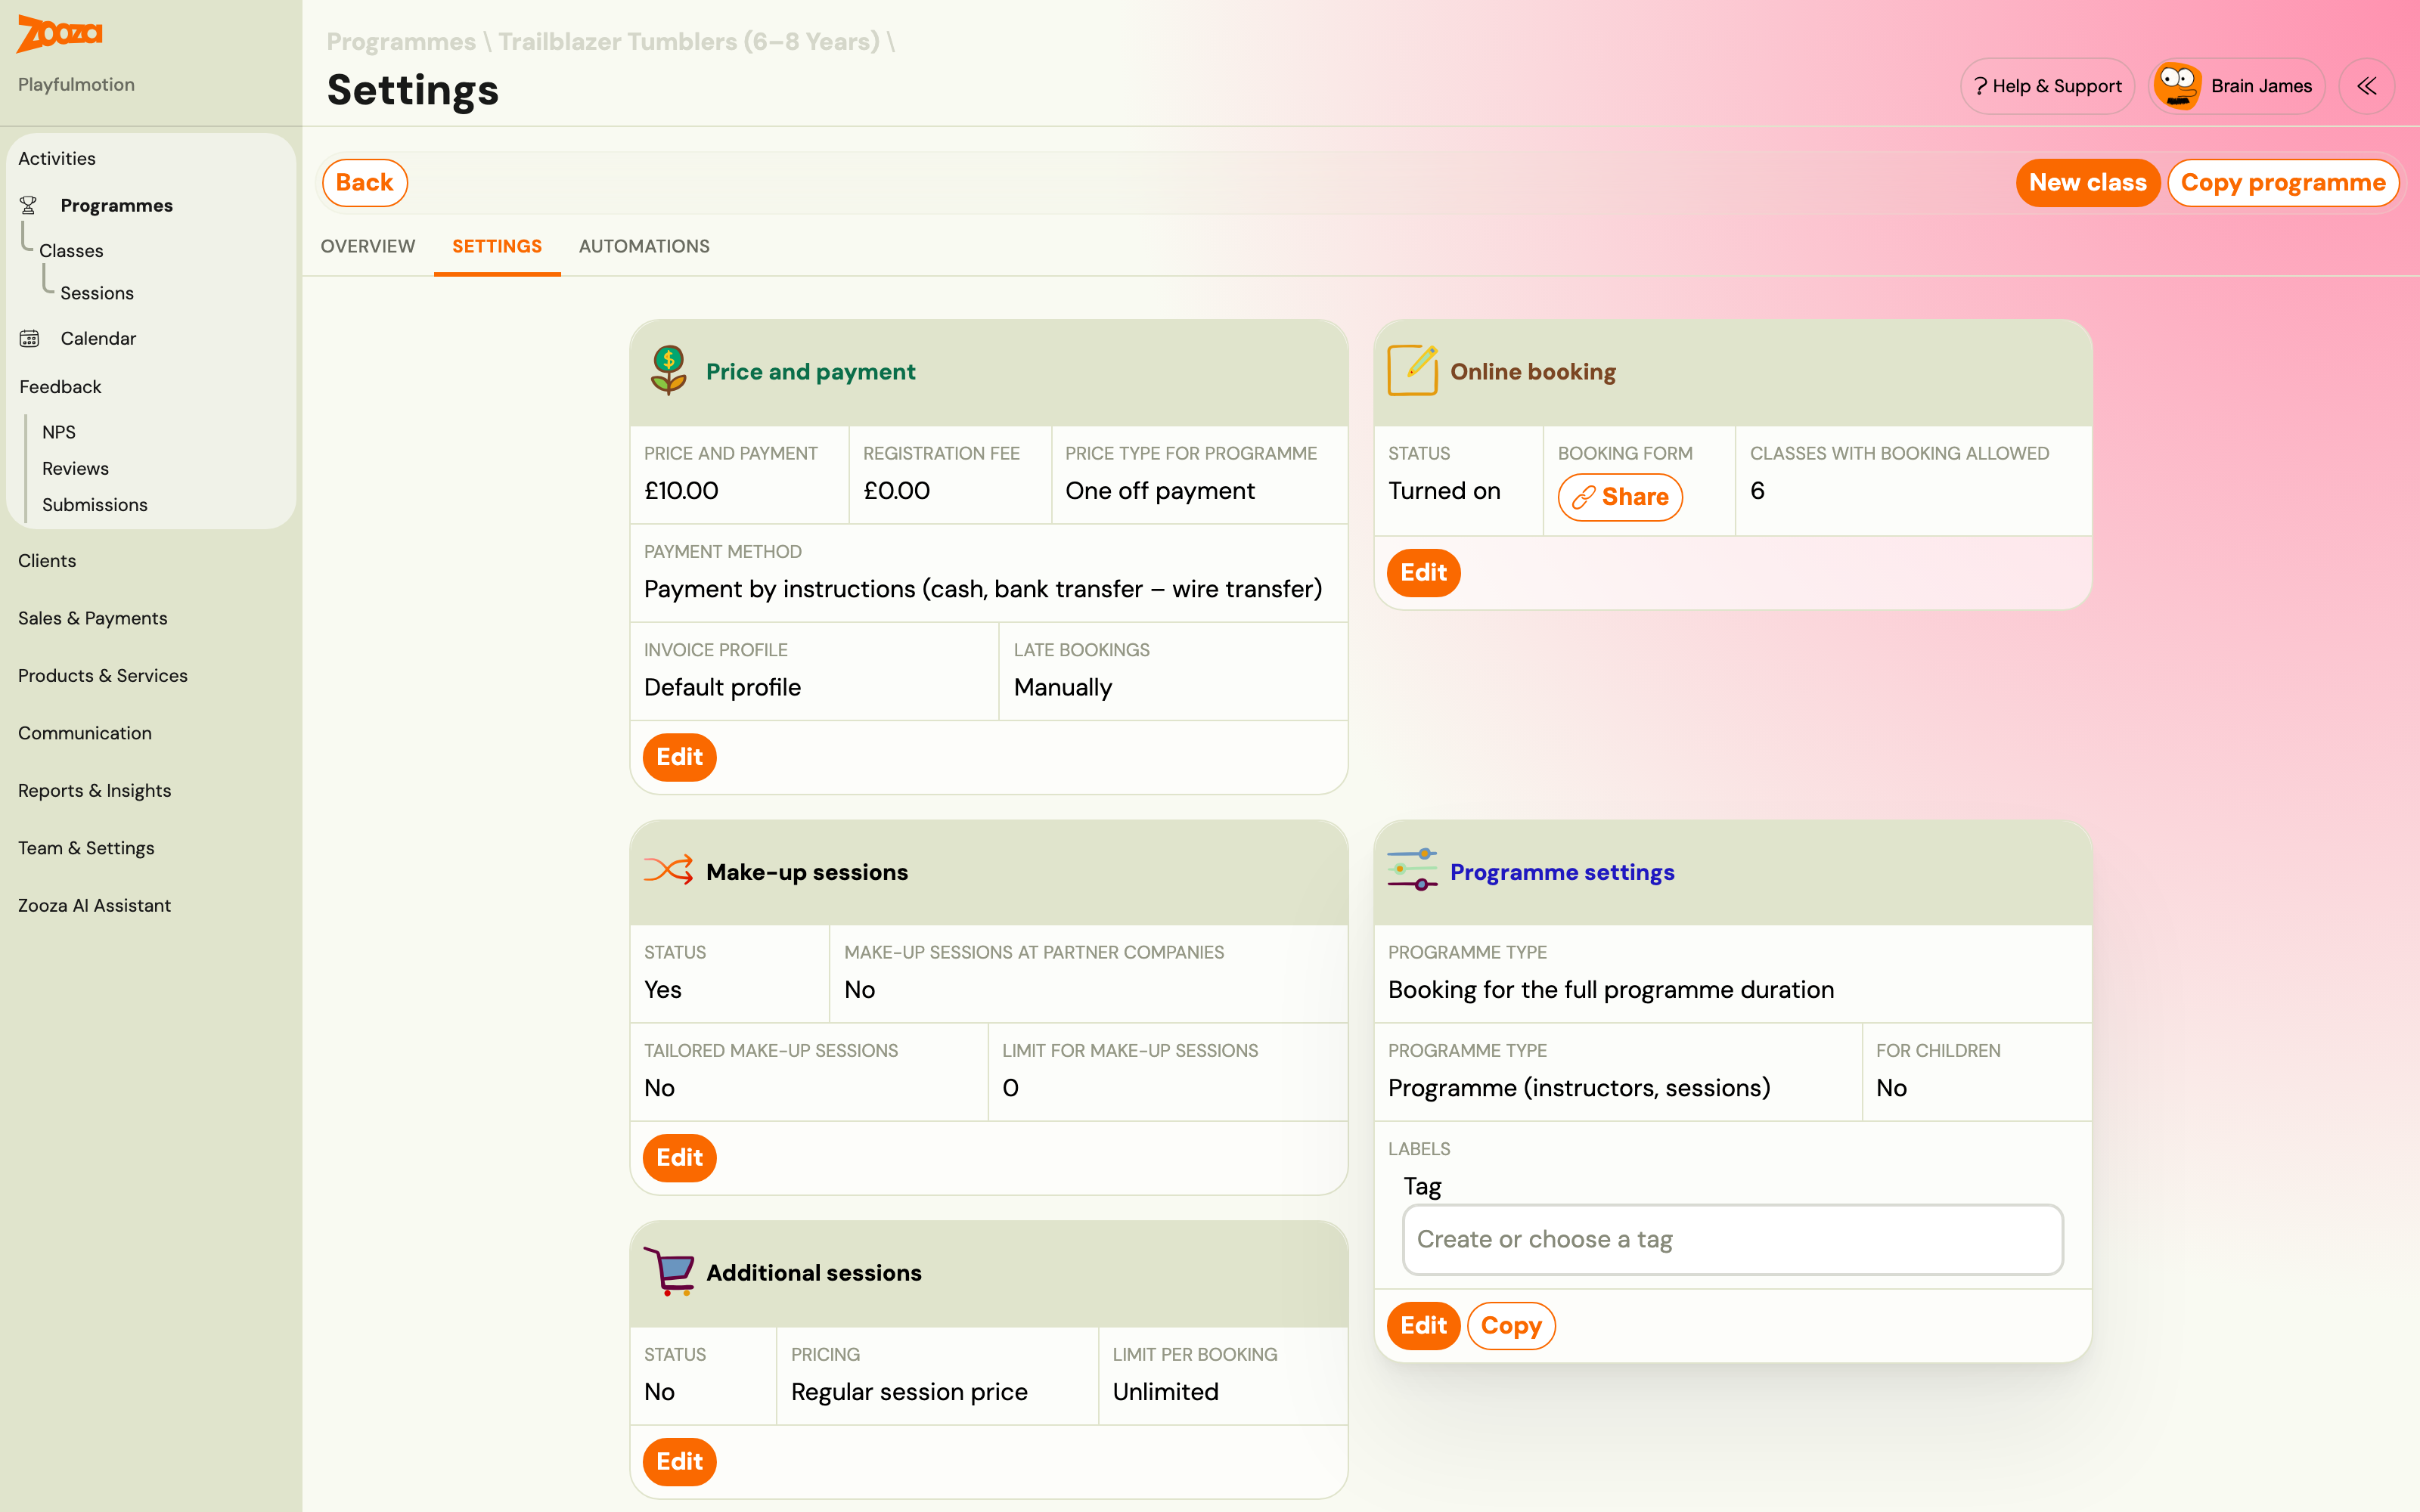Expand the Communication menu

coord(85,733)
